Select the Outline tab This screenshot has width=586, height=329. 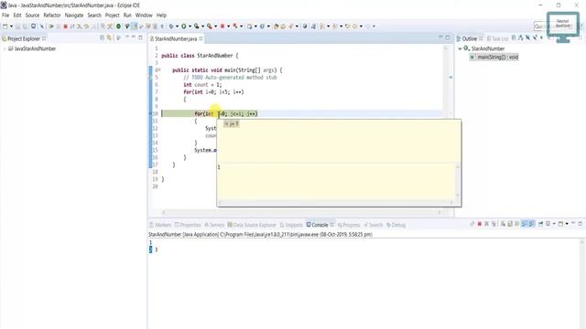tap(470, 38)
